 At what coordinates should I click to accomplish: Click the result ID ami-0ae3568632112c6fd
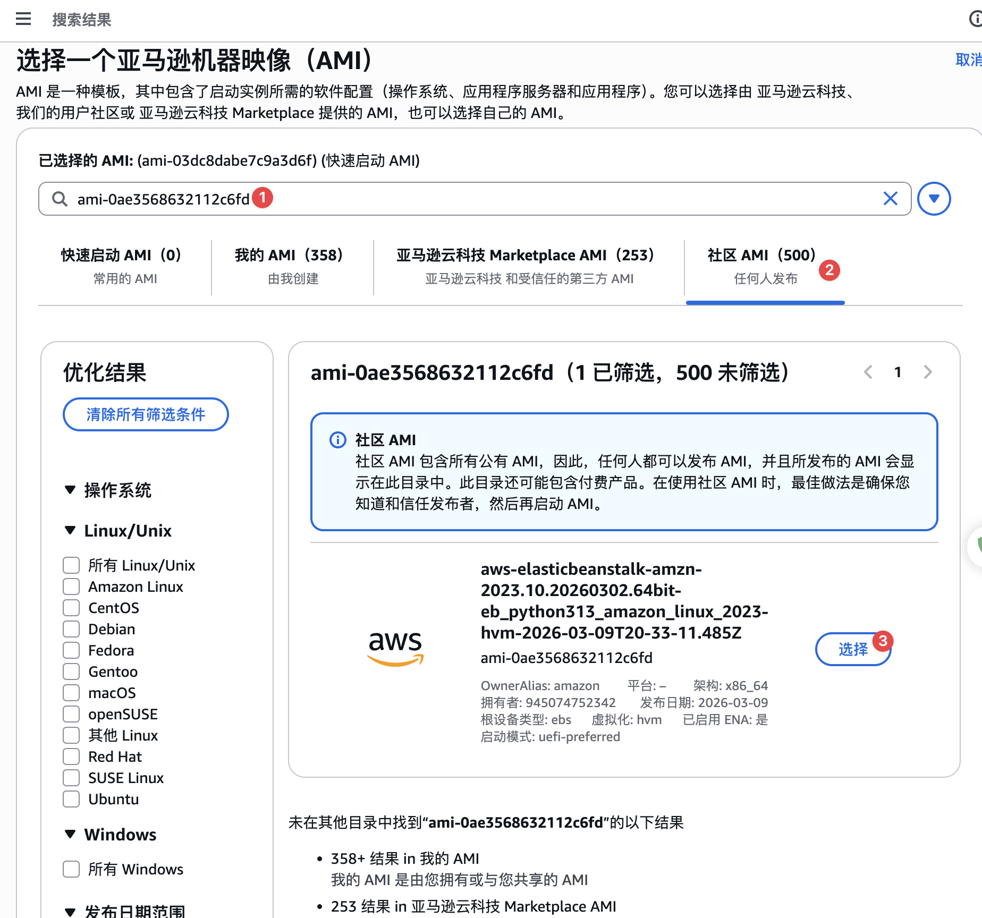[x=566, y=658]
